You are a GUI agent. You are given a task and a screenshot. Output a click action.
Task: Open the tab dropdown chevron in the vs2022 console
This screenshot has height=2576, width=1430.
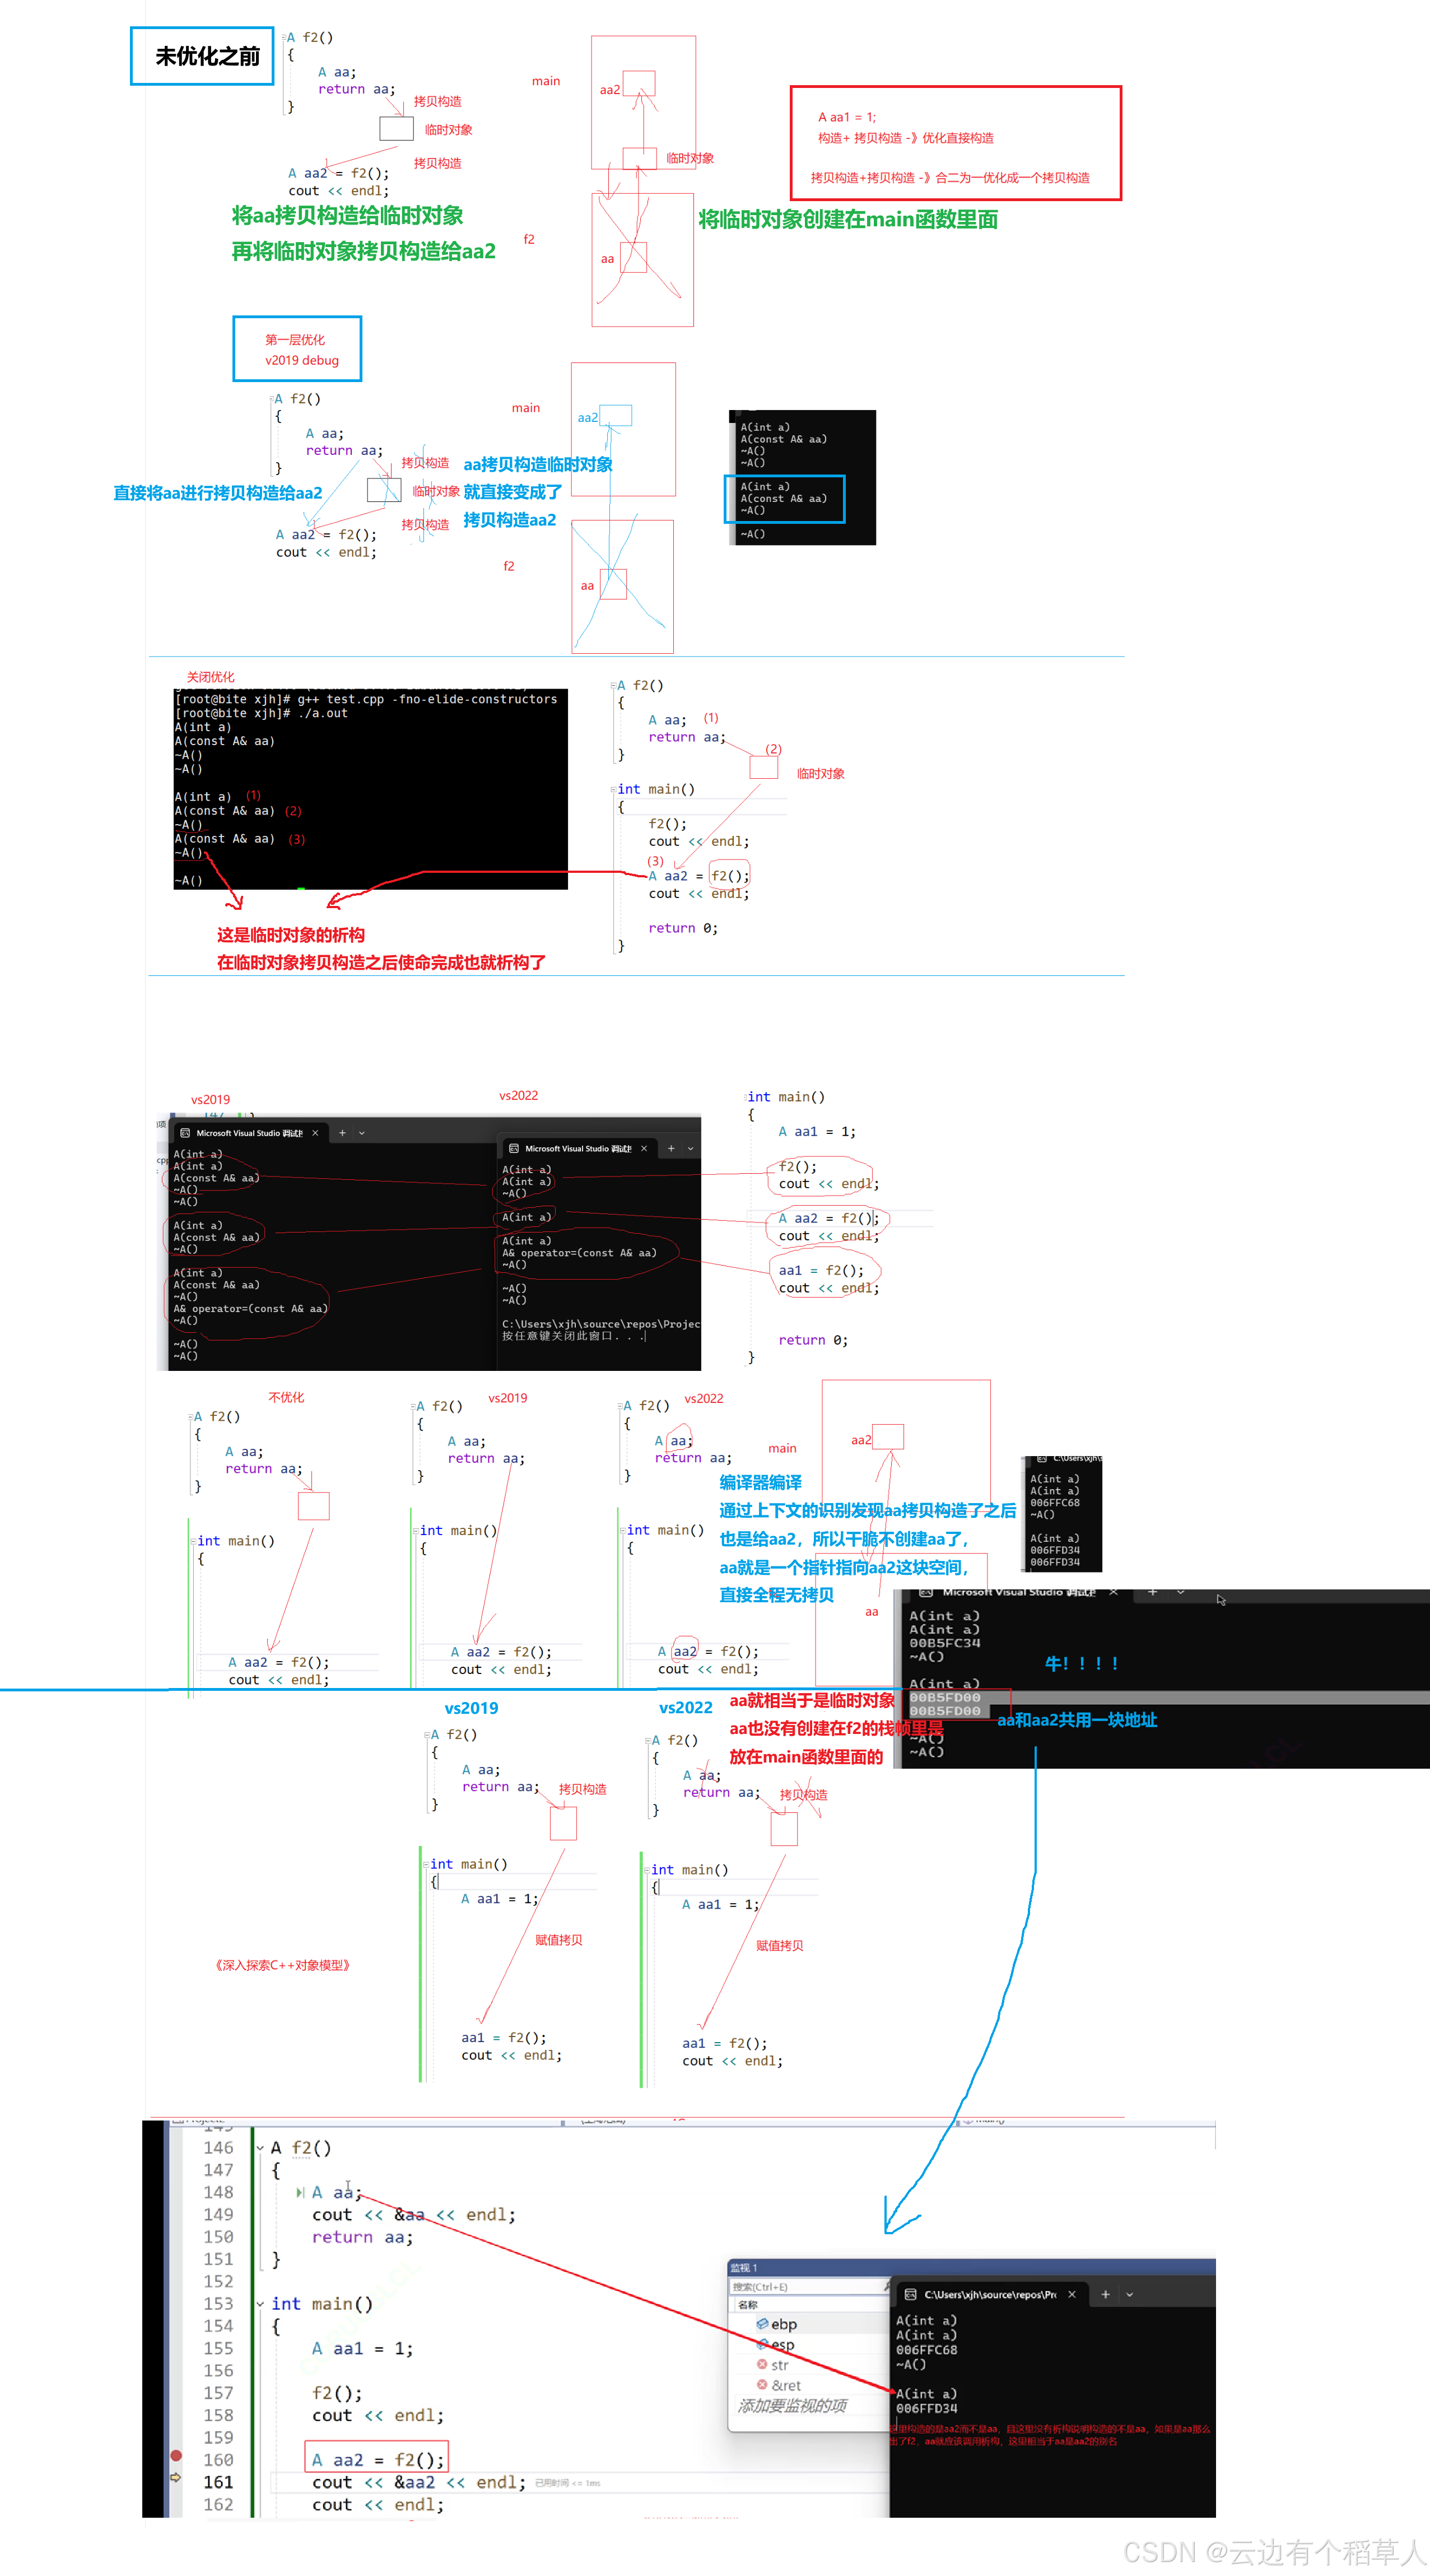click(x=690, y=1148)
